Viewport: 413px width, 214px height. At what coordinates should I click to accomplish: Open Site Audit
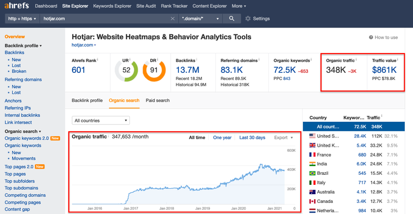tap(146, 6)
